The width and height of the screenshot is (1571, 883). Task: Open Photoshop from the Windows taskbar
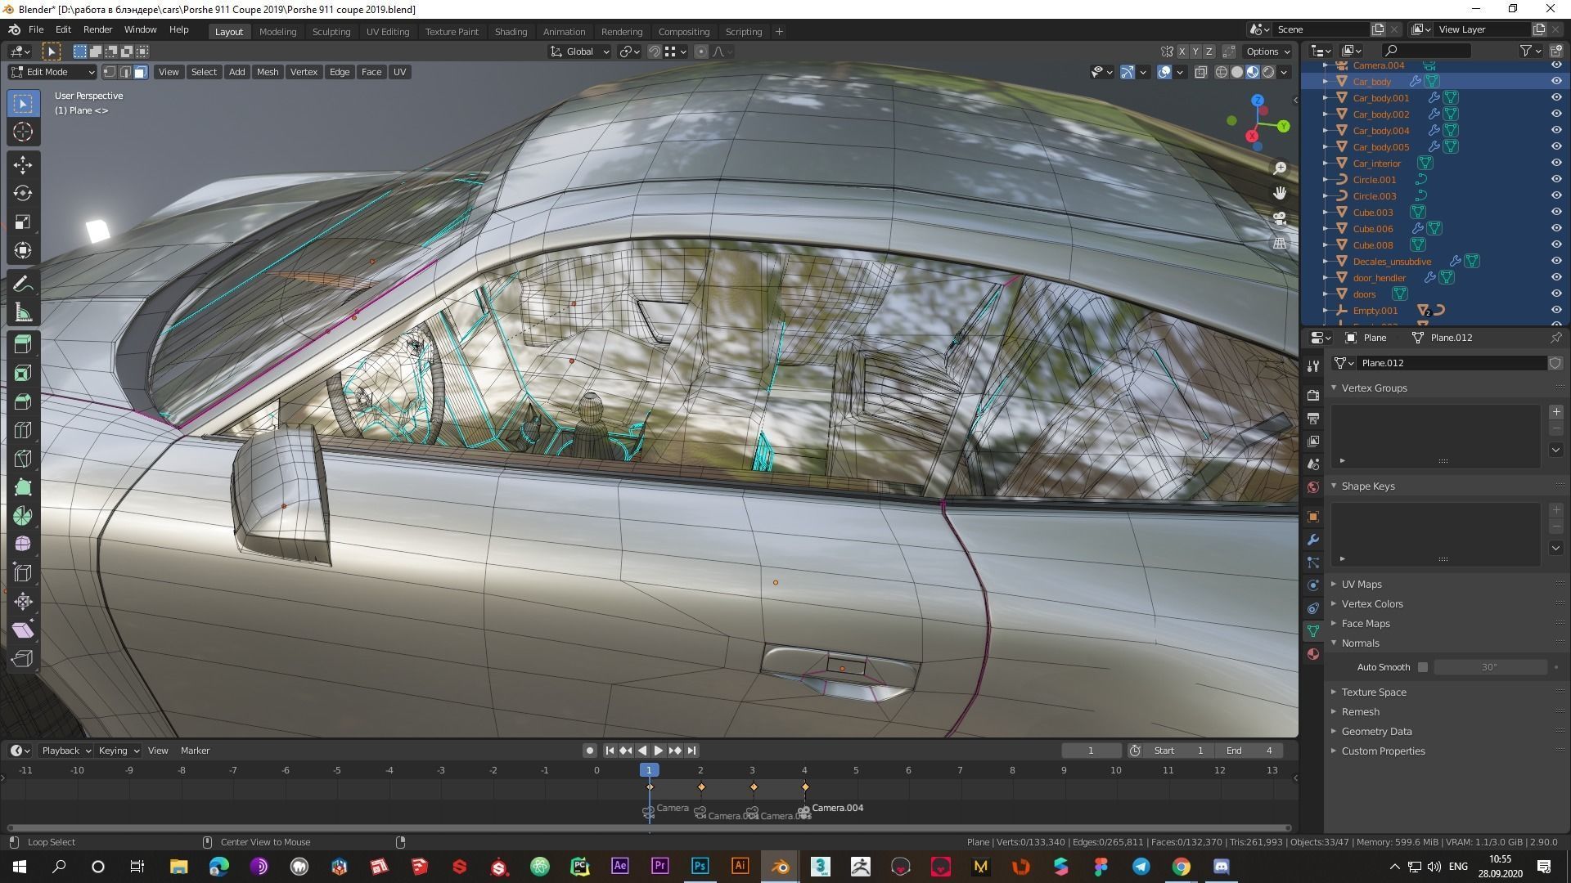point(700,866)
